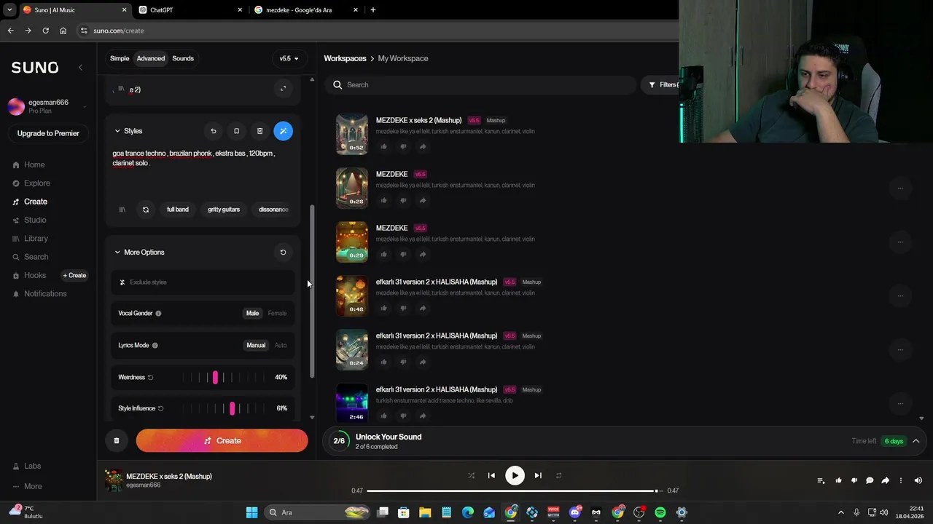Viewport: 933px width, 524px height.
Task: Skip to previous track in player
Action: 491,475
